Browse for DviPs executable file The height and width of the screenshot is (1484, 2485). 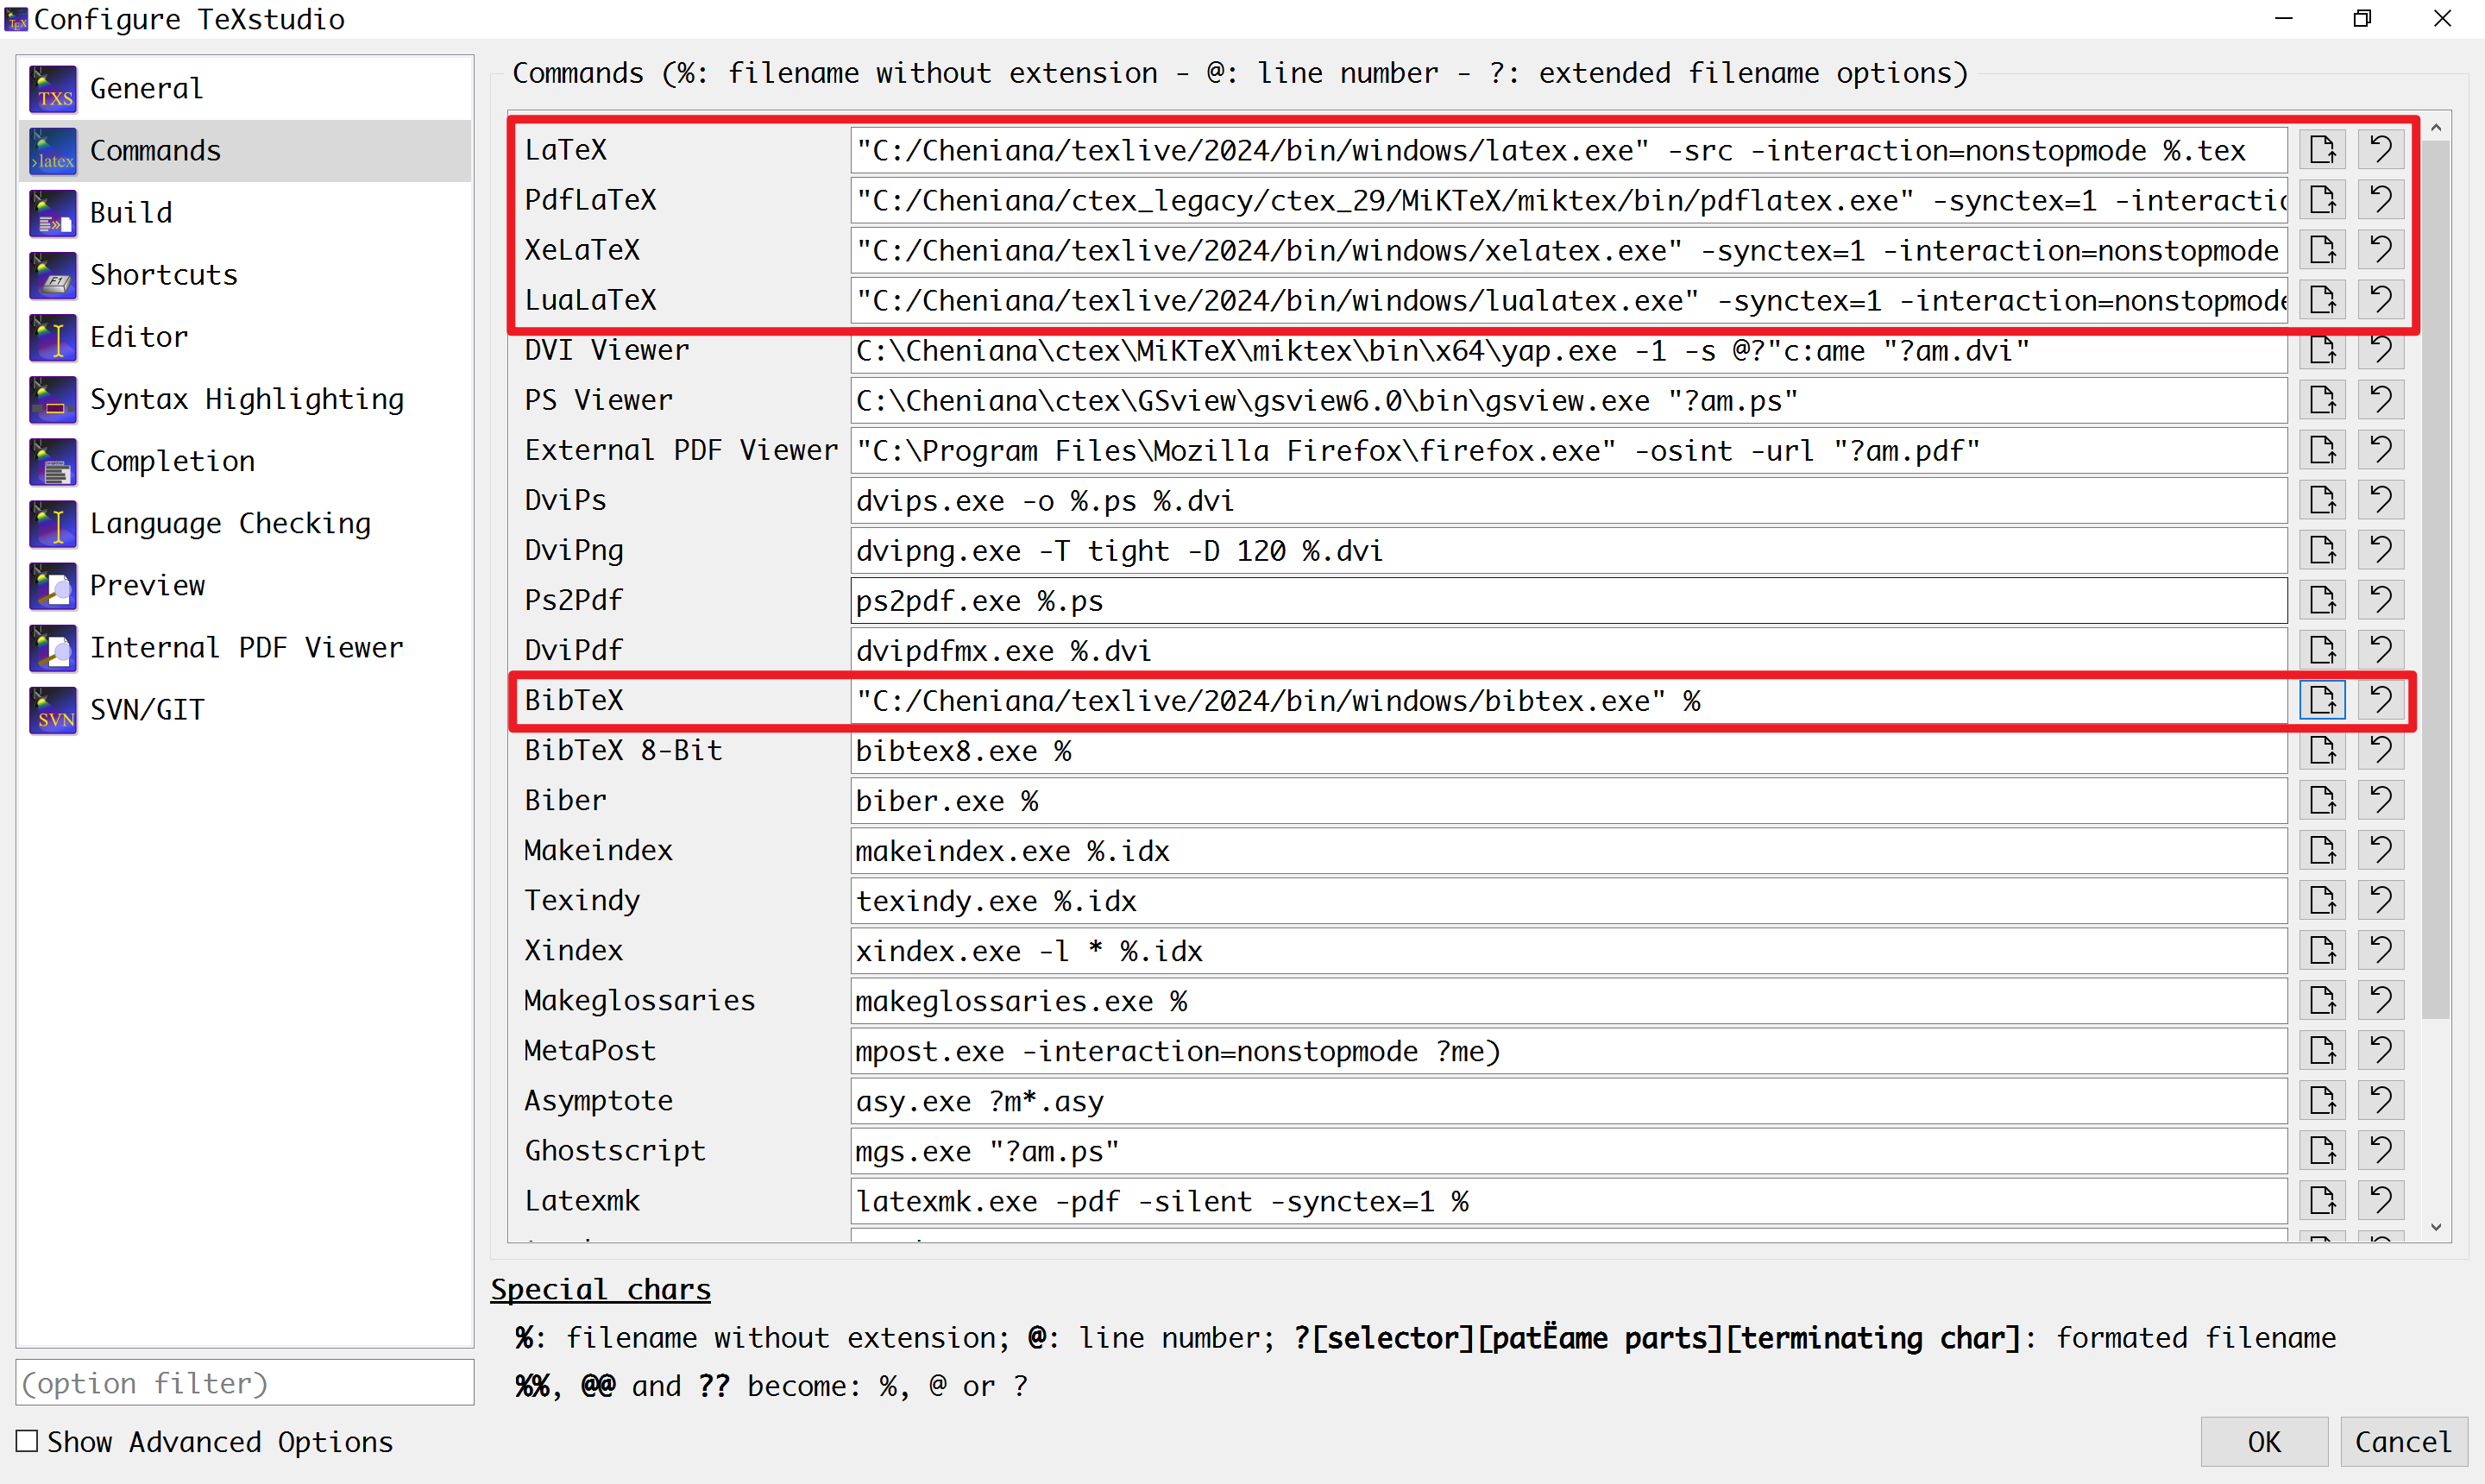click(2322, 500)
